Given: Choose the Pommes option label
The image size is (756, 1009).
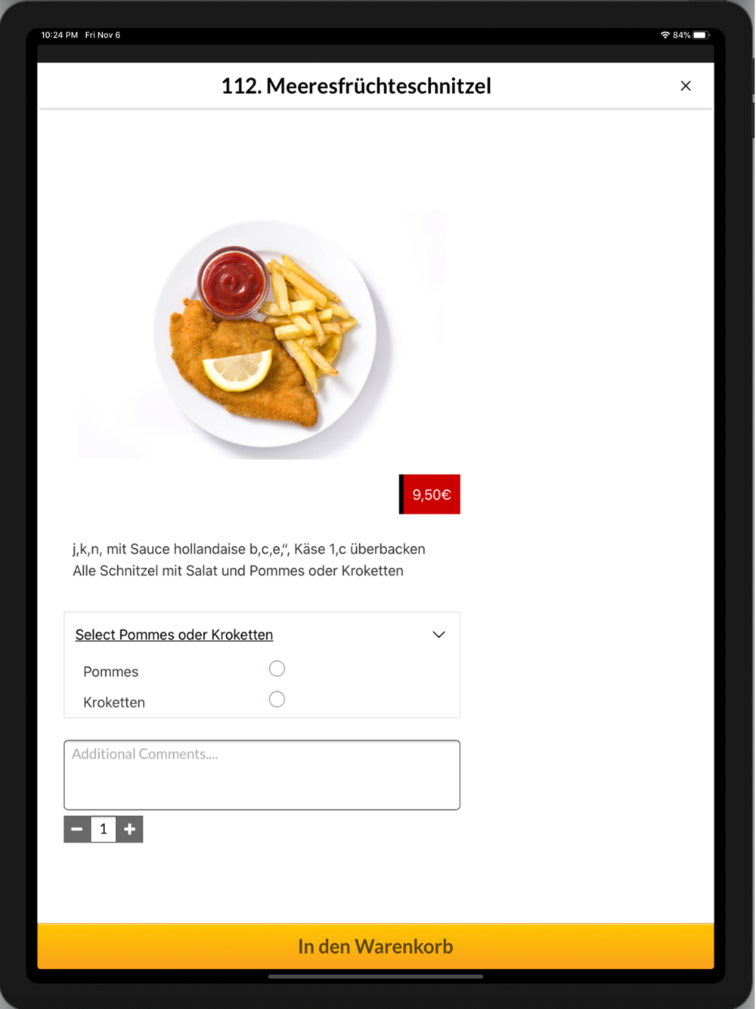Looking at the screenshot, I should [110, 672].
